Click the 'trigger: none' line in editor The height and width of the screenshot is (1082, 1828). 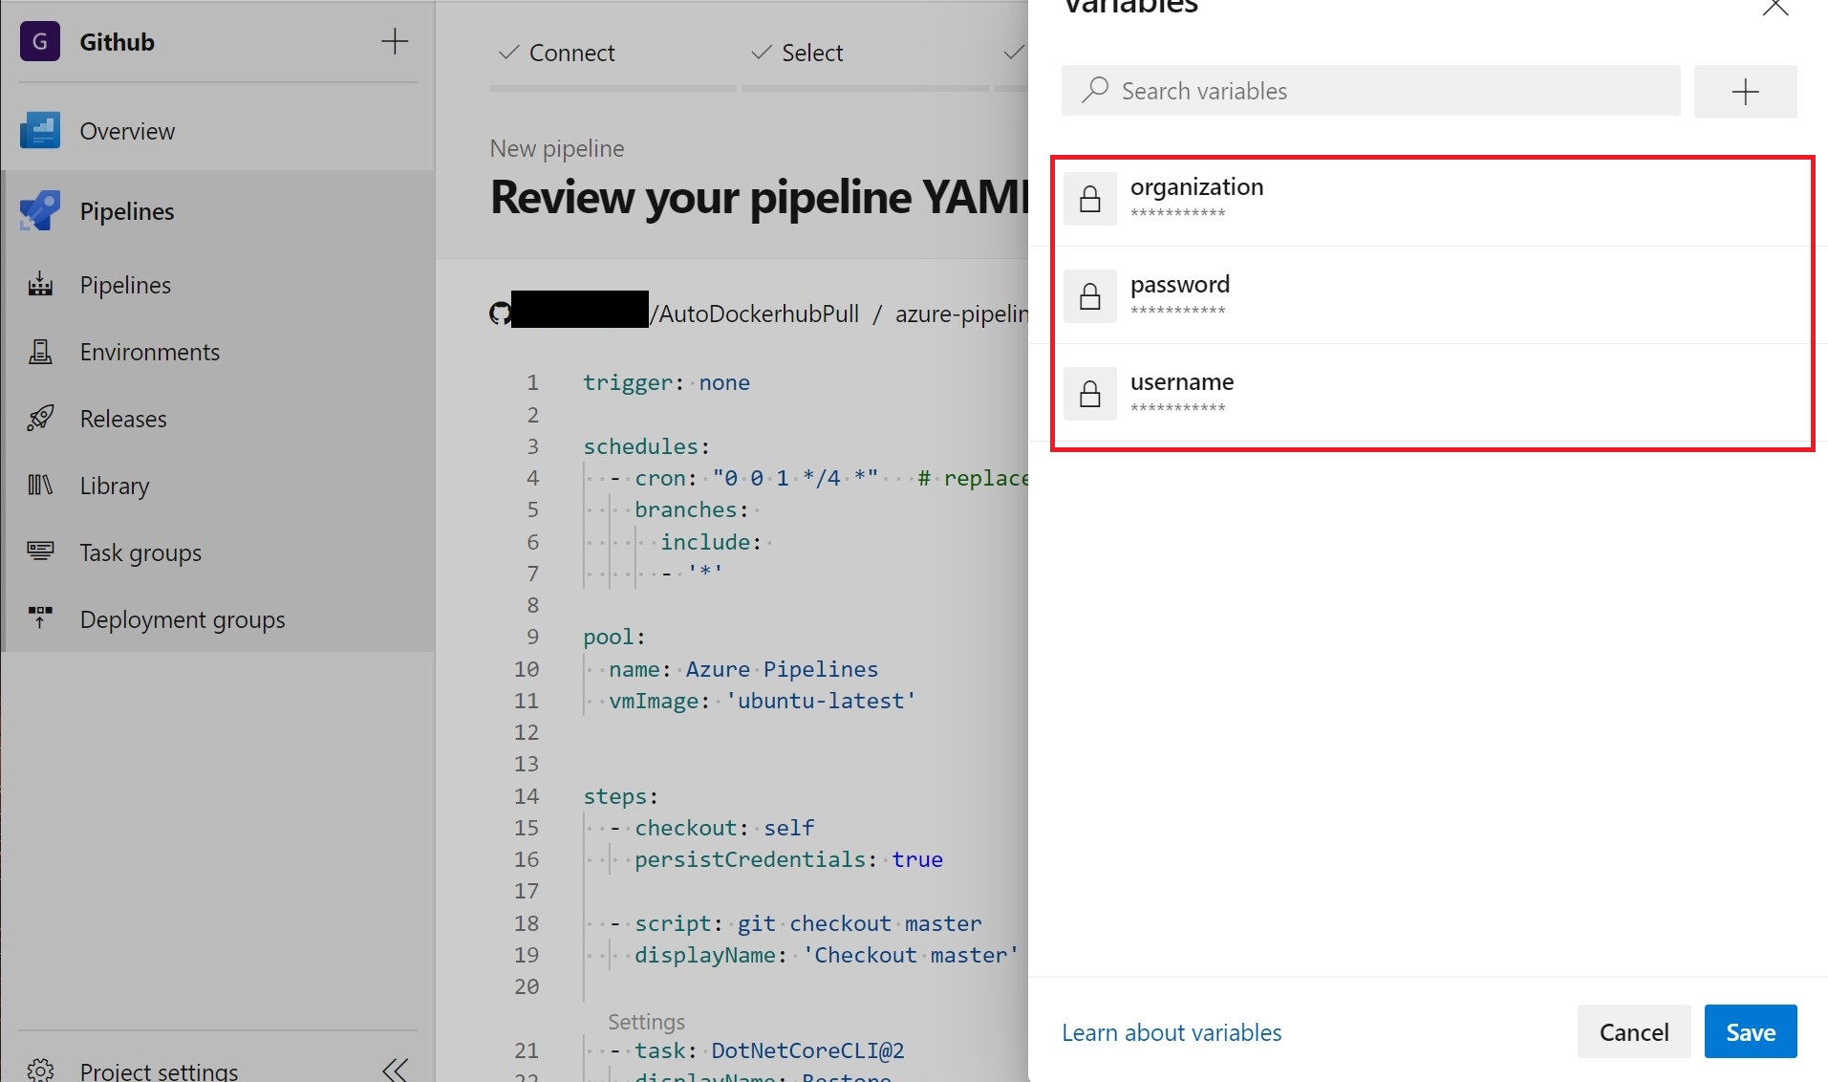coord(666,382)
